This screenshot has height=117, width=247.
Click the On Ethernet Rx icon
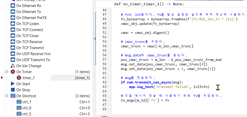pyautogui.click(x=13, y=6)
